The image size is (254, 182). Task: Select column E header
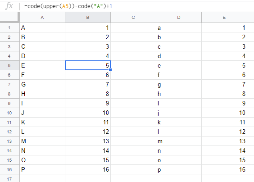click(224, 18)
